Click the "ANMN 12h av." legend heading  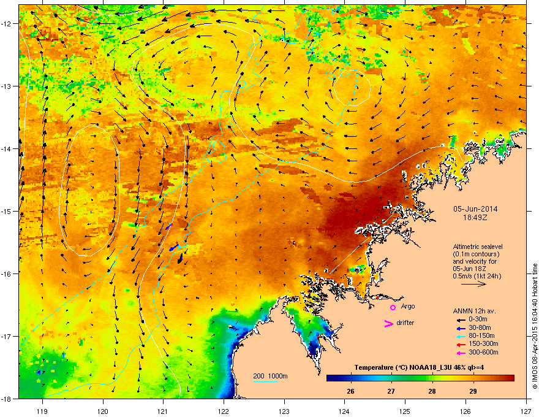[474, 311]
